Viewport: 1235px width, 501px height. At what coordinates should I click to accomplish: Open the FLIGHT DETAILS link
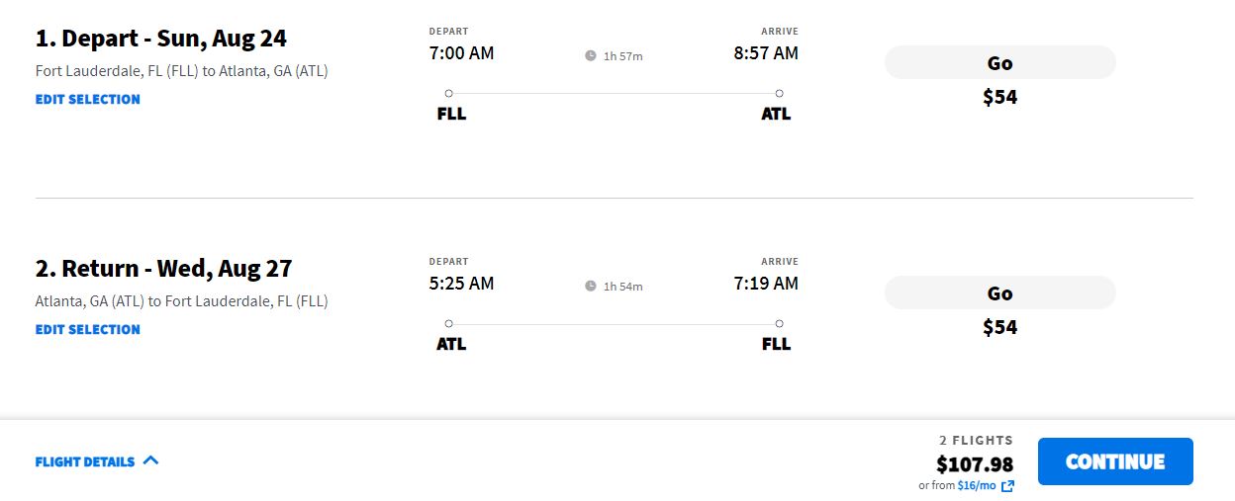coord(85,461)
